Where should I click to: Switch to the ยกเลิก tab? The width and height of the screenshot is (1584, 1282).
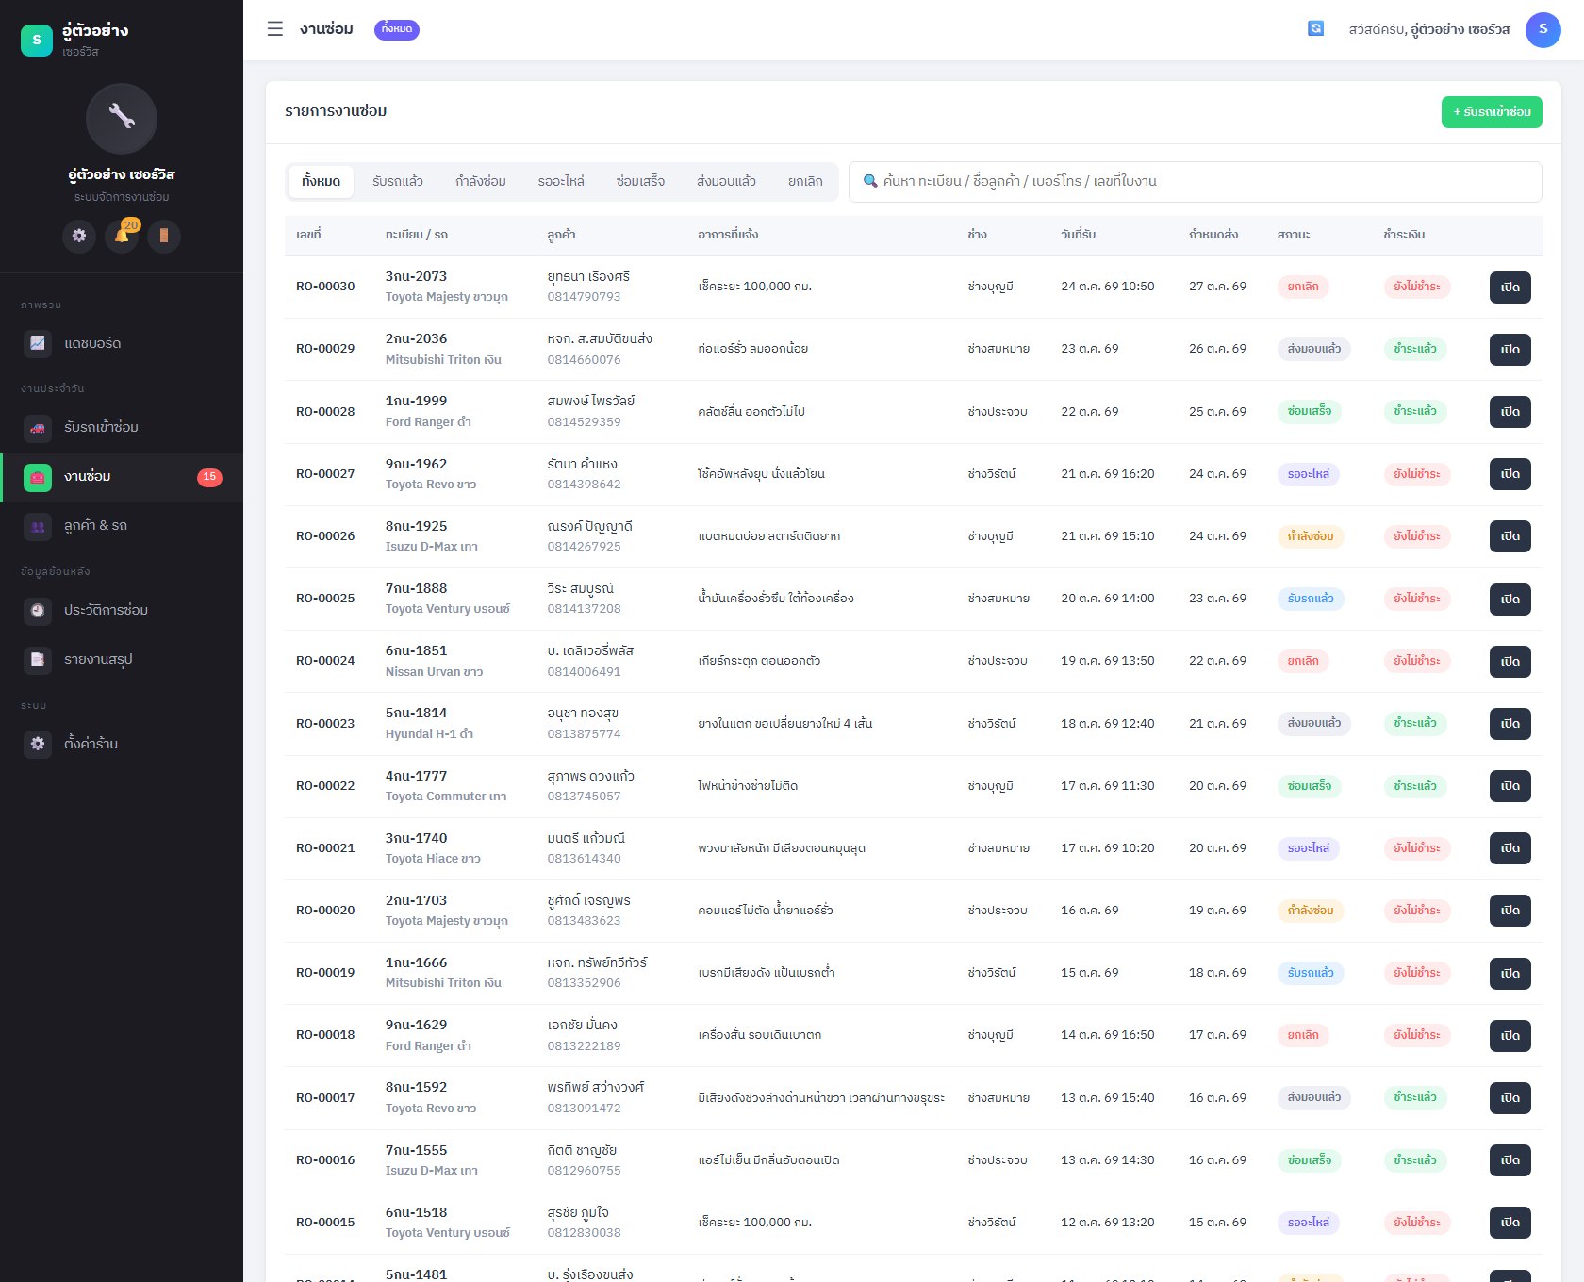click(805, 182)
